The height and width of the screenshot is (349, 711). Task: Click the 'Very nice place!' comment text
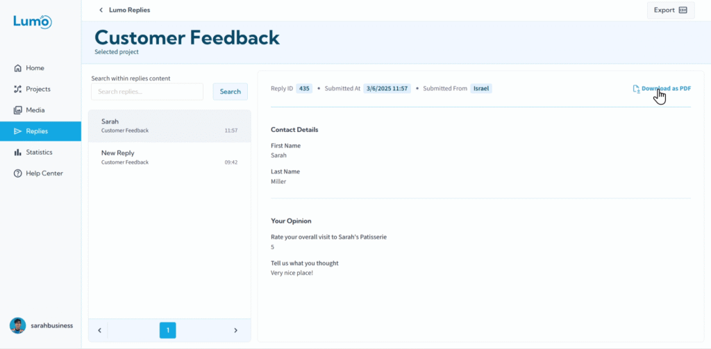click(x=292, y=273)
